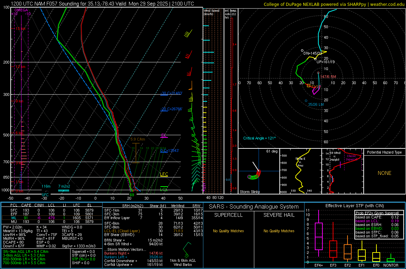Screen dimensions: 406x269
Task: Click the '-30 C=31483' level label
Action: (171, 93)
